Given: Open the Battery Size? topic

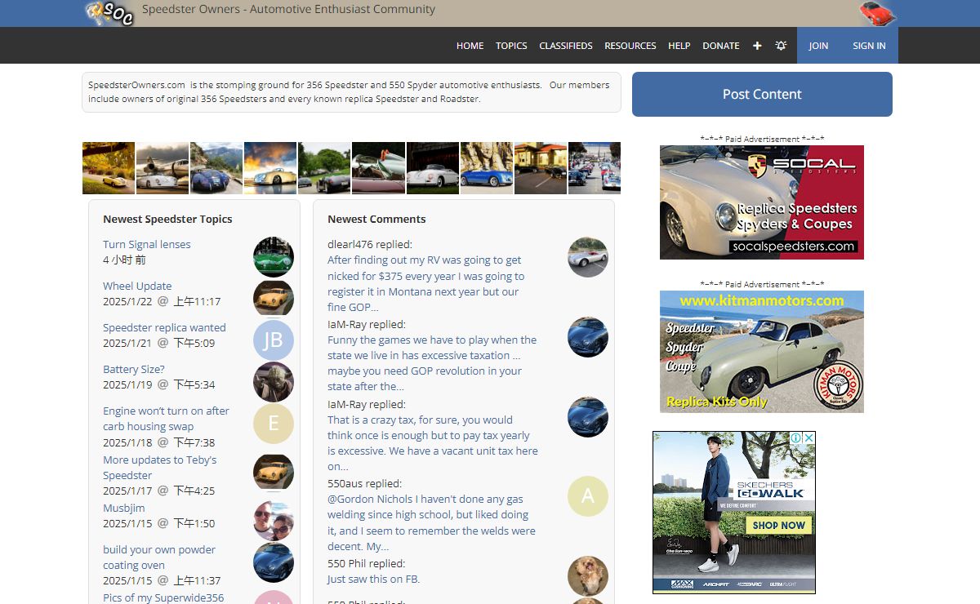Looking at the screenshot, I should [134, 369].
